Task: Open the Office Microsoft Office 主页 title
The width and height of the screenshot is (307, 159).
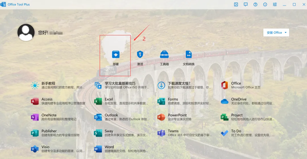Action: pyautogui.click(x=236, y=83)
